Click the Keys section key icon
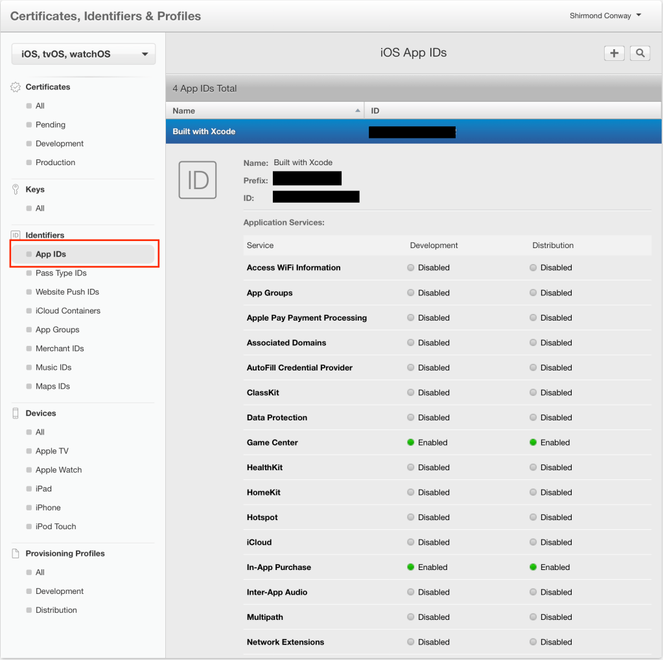The width and height of the screenshot is (663, 660). [x=16, y=190]
